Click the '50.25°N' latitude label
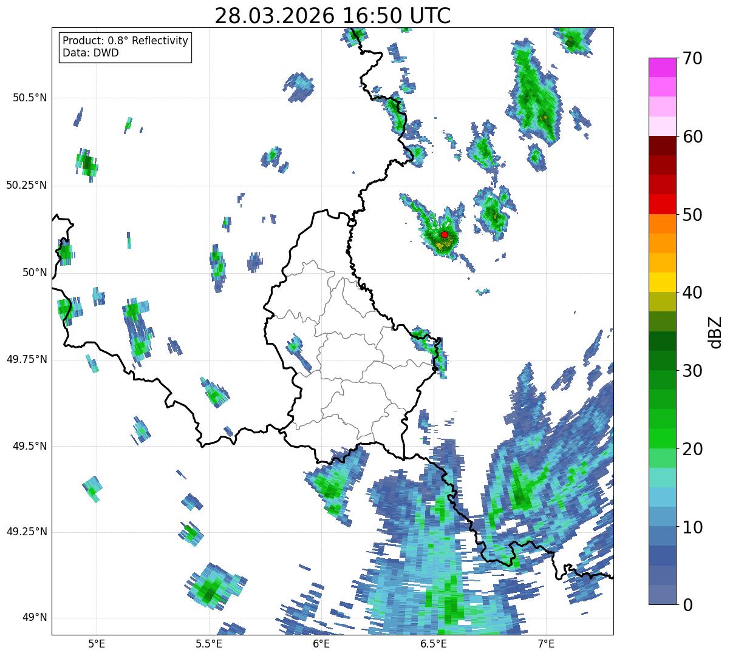The image size is (730, 656). (x=27, y=185)
